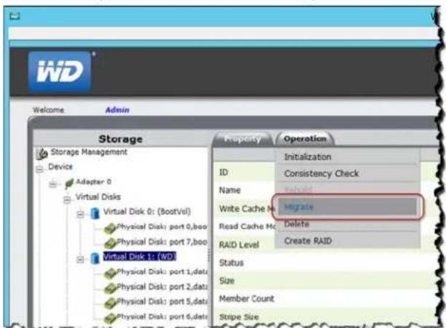Click the Welcome text label
The image size is (446, 328).
click(x=48, y=110)
